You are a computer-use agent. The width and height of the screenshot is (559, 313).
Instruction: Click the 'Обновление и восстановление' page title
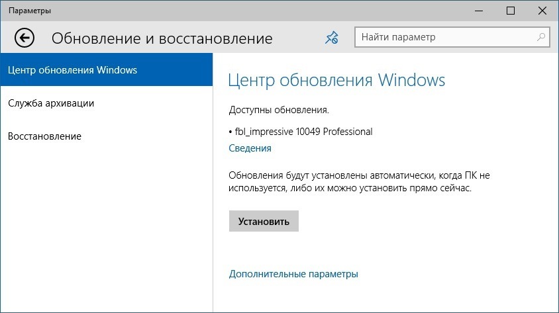[162, 38]
